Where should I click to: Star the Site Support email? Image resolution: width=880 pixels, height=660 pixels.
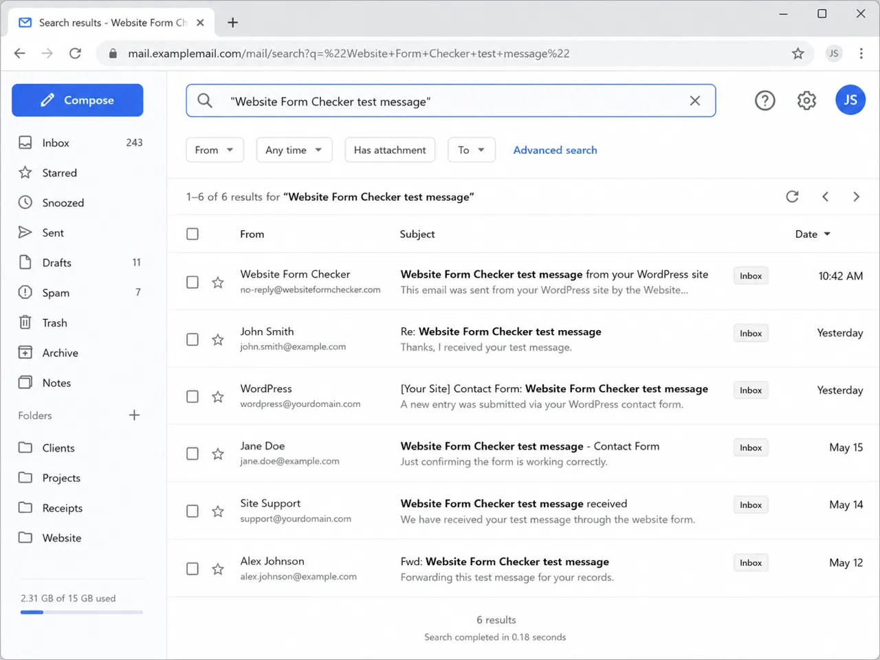[218, 511]
